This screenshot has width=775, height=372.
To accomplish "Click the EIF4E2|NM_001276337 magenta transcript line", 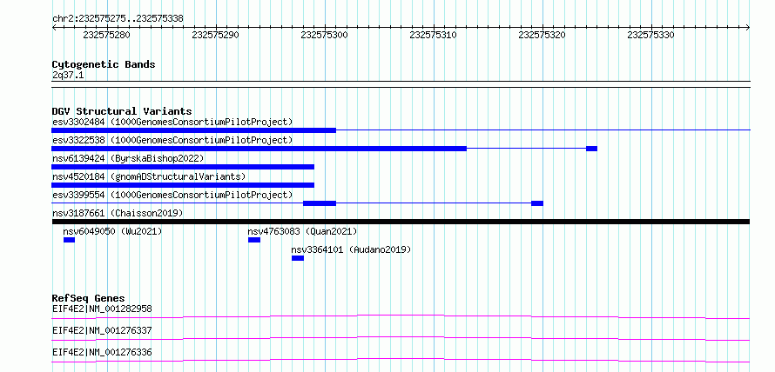I will 401,338.
